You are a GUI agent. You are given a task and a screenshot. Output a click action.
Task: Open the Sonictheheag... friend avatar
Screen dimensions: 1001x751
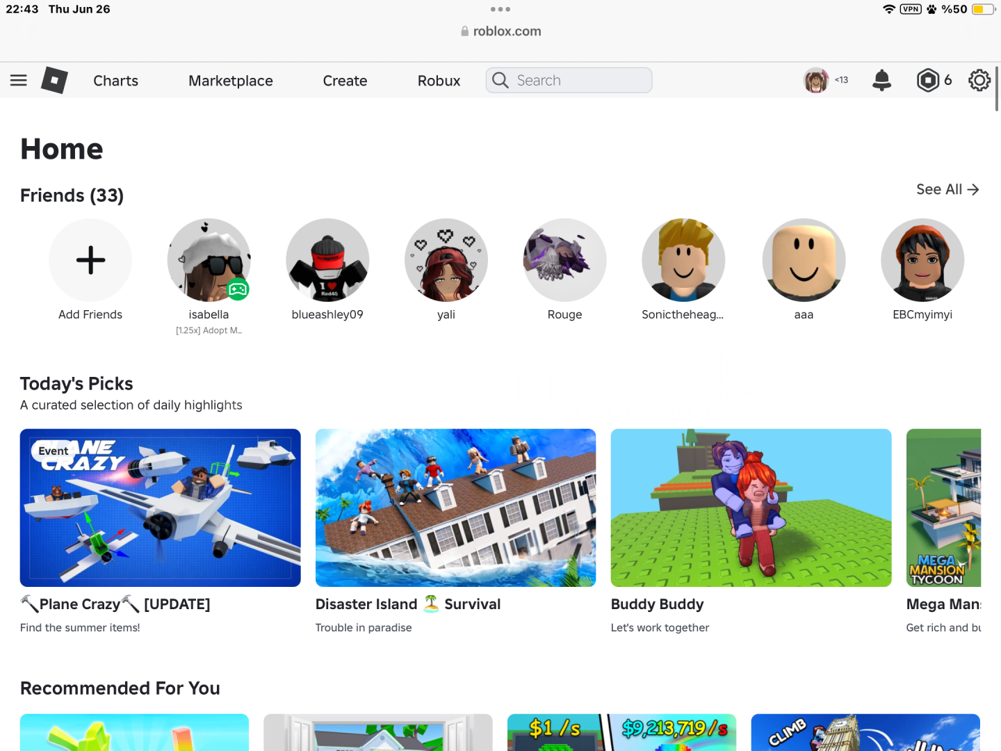pyautogui.click(x=683, y=260)
